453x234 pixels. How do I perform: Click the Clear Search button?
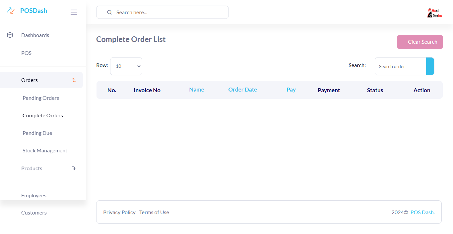click(420, 42)
